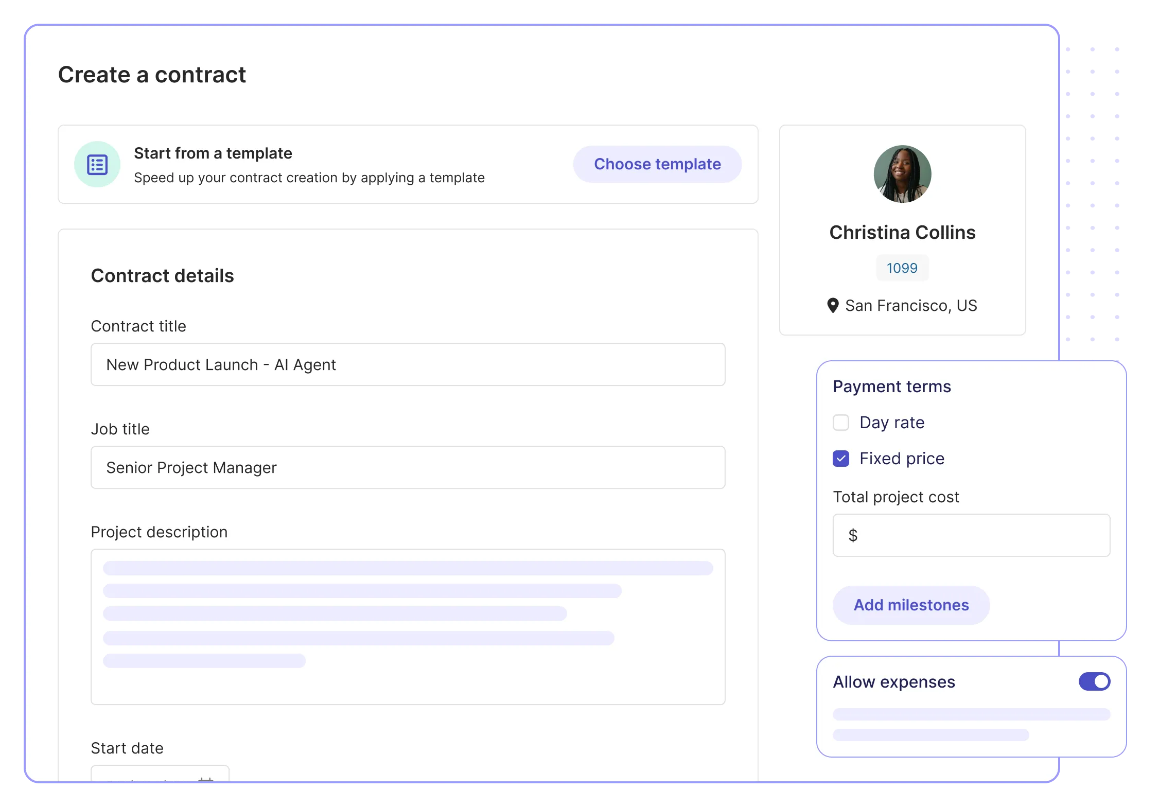Image resolution: width=1159 pixels, height=807 pixels.
Task: Click the San Francisco, US location text
Action: click(x=910, y=306)
